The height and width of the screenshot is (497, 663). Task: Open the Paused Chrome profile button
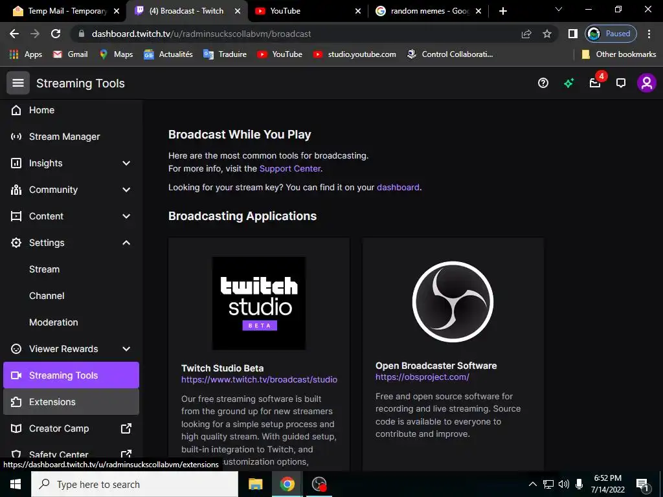[x=611, y=34]
